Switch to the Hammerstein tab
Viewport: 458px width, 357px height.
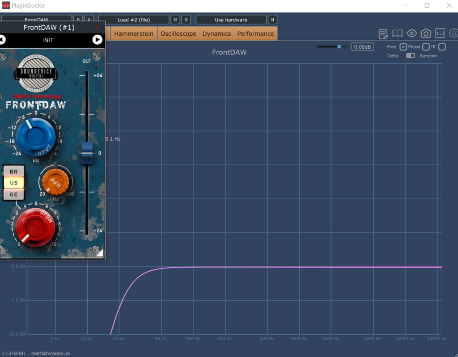(134, 34)
